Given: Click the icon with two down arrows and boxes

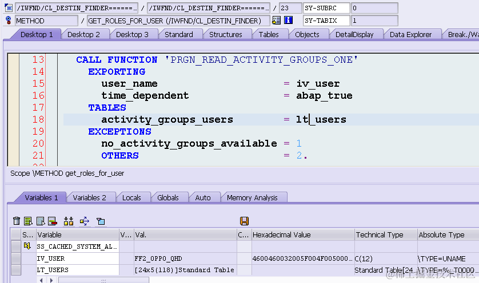Looking at the screenshot, I should point(69,221).
